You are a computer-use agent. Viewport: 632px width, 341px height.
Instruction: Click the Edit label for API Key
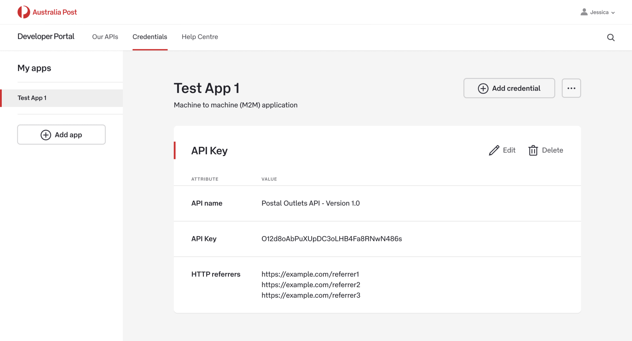click(509, 150)
